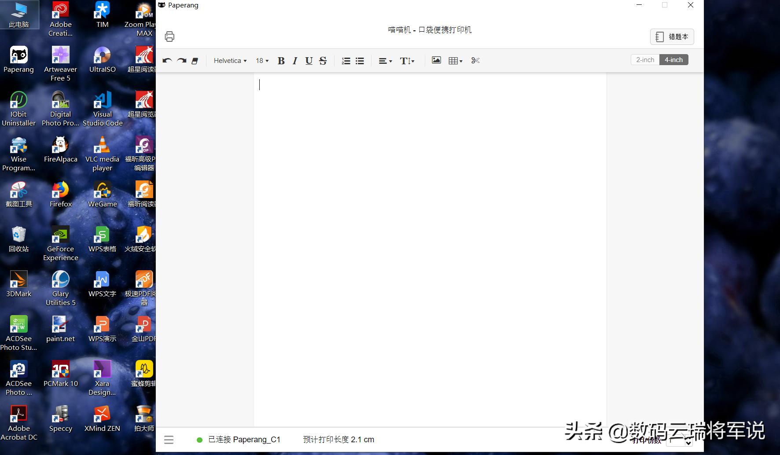Insert an image using the picture icon

tap(436, 60)
